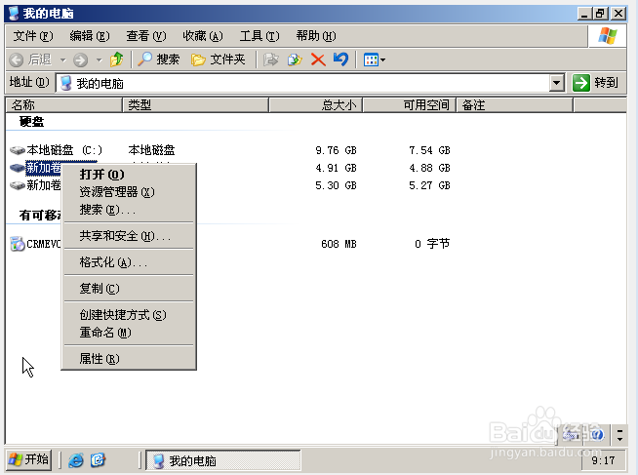Choose 重命名(M) in the context menu
The width and height of the screenshot is (638, 475).
click(x=129, y=333)
